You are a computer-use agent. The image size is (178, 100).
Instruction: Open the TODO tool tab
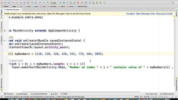tap(64, 94)
